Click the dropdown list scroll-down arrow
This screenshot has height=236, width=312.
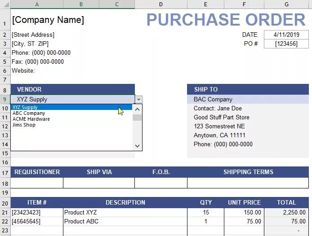click(137, 146)
